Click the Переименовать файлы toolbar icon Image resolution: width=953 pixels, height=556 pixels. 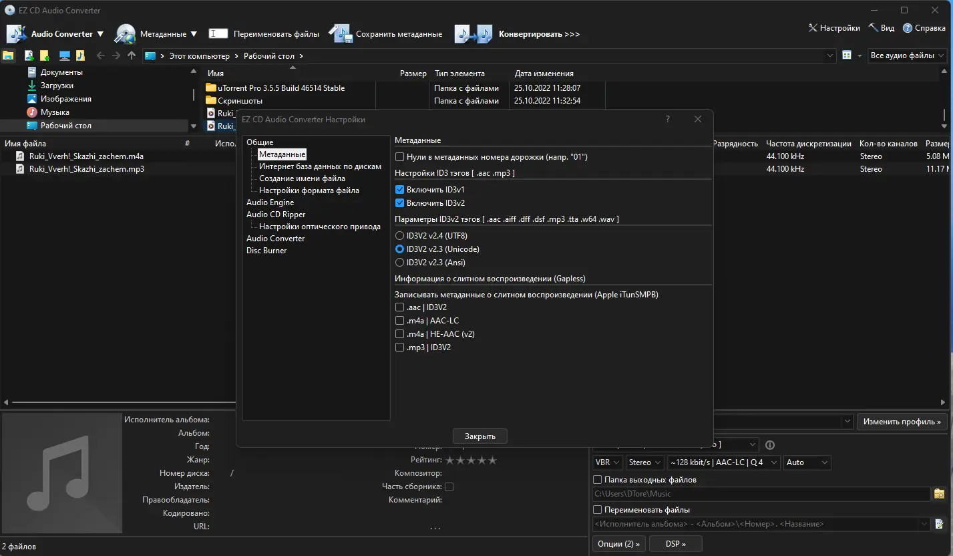click(x=218, y=33)
